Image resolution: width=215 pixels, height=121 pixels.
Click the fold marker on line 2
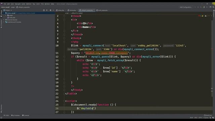(64, 16)
